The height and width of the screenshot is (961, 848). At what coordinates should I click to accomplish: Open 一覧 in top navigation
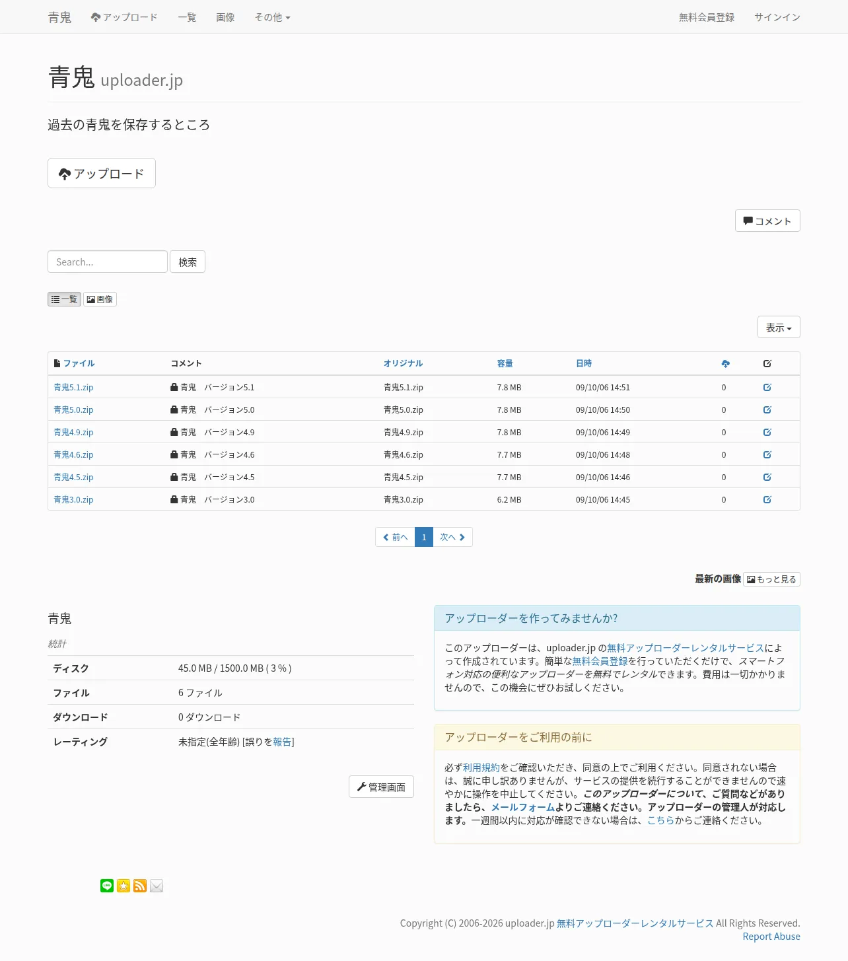(x=187, y=17)
